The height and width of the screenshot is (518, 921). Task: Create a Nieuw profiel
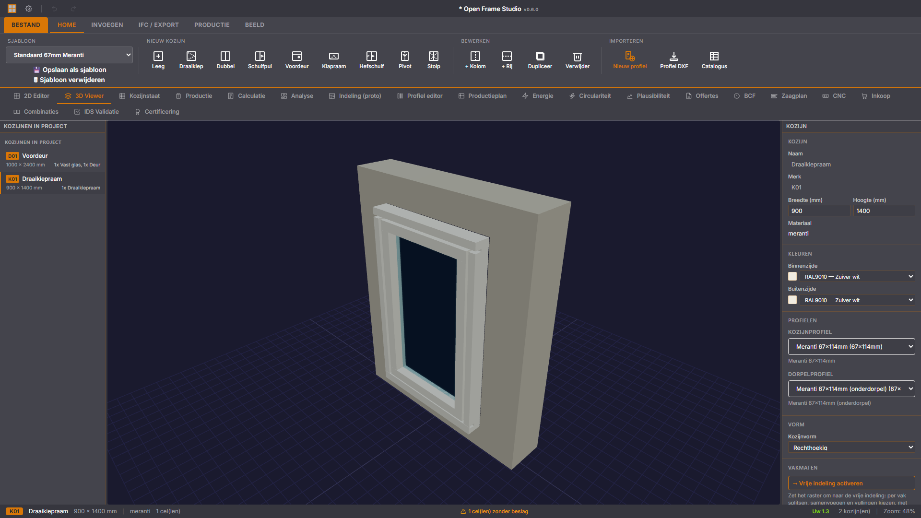tap(630, 60)
